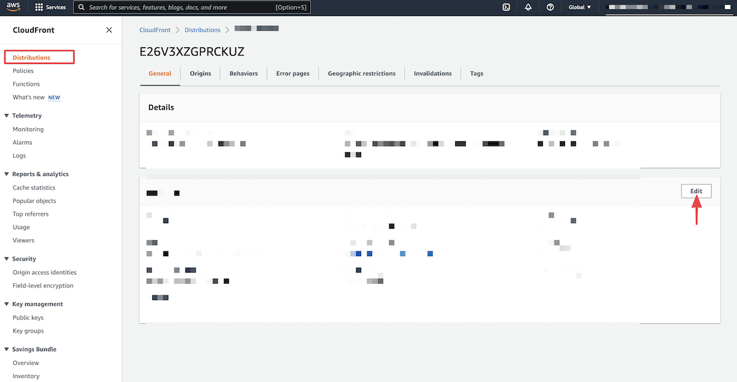Collapse the Telemetry section

6,115
